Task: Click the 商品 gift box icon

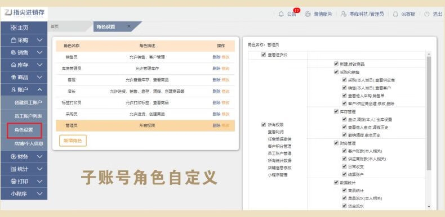Action: coord(14,78)
